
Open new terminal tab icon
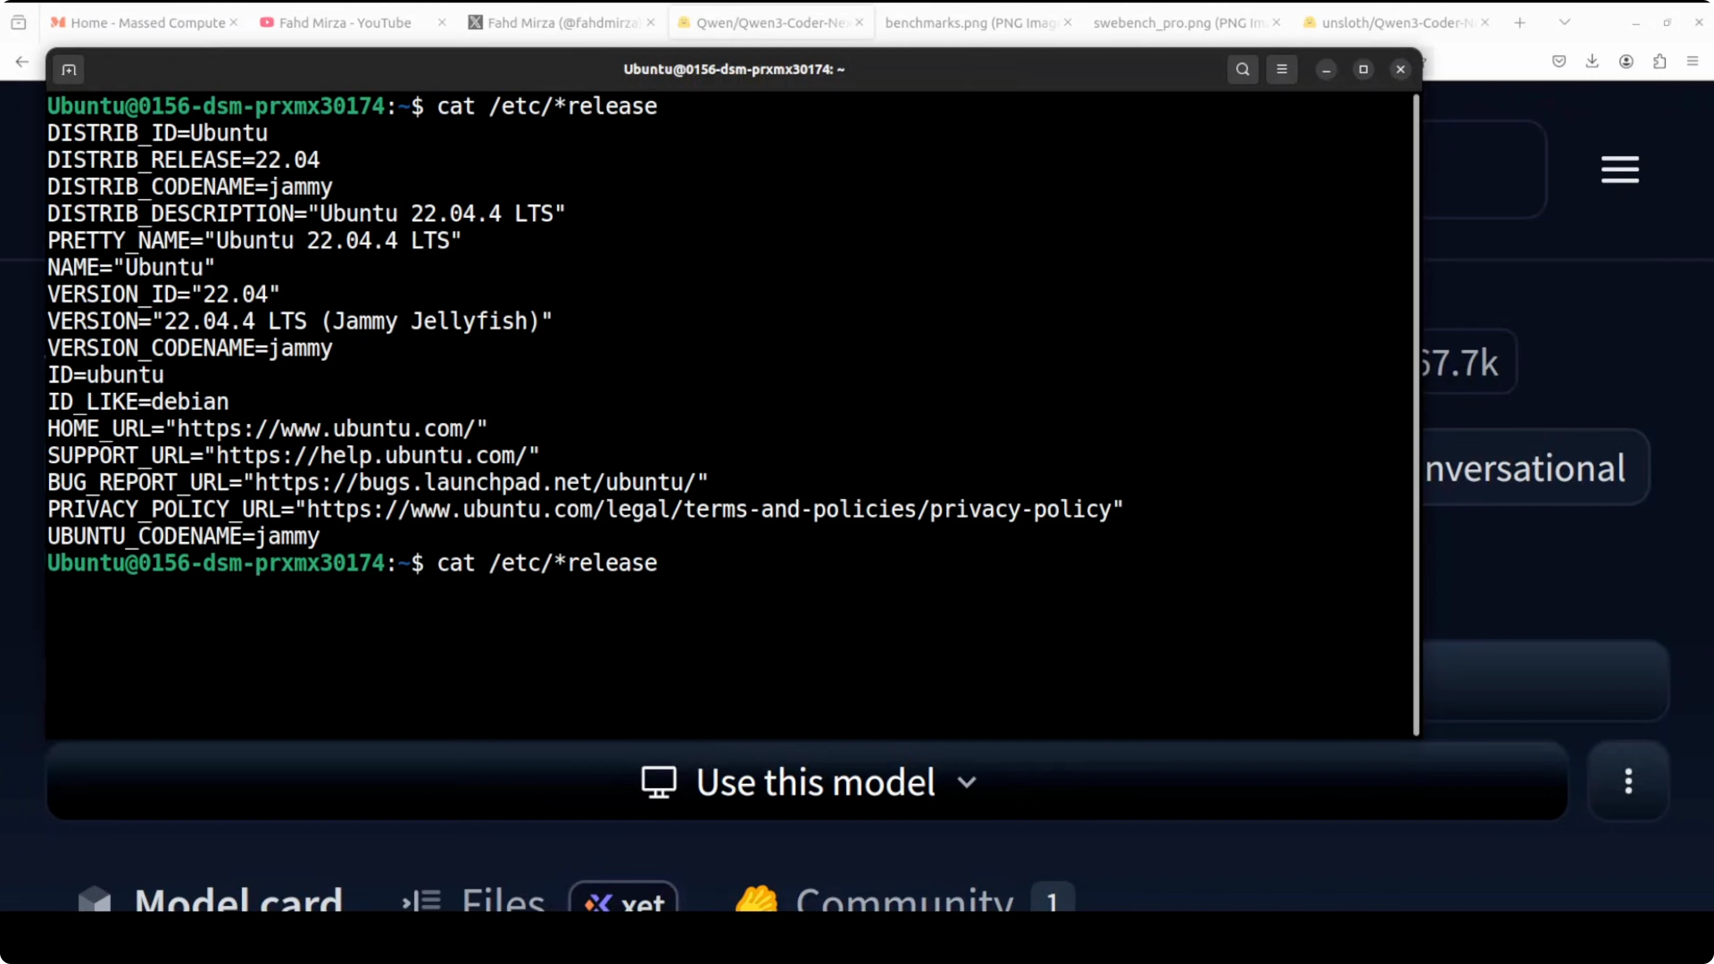[x=68, y=70]
